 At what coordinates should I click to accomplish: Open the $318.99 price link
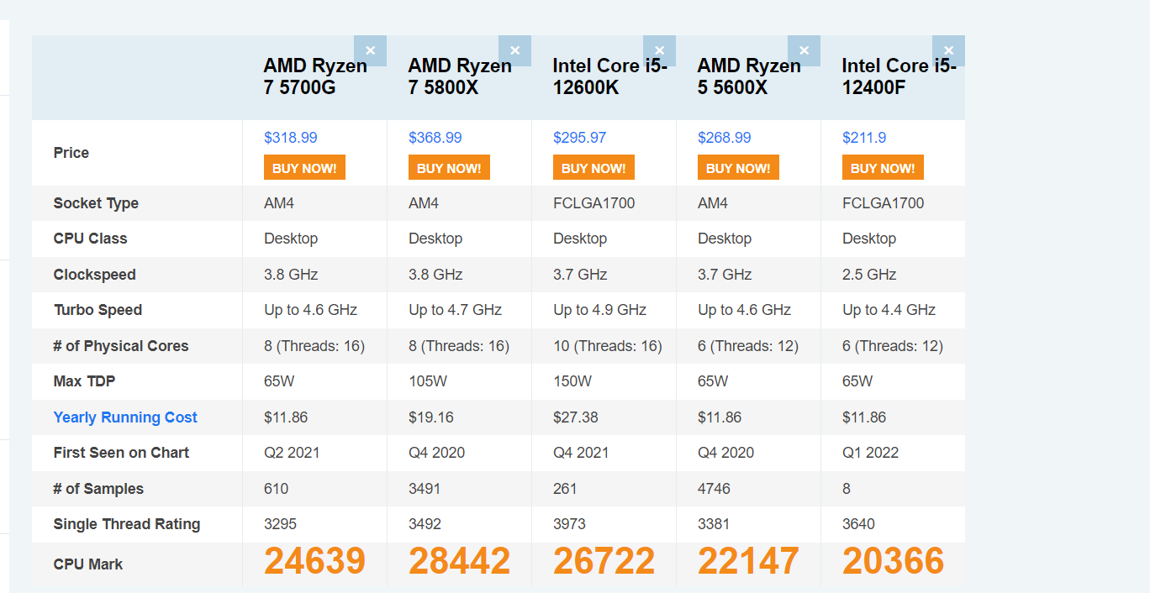(291, 138)
